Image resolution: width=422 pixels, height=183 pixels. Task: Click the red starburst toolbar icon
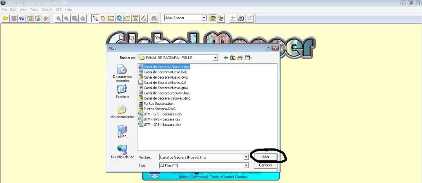(x=46, y=18)
